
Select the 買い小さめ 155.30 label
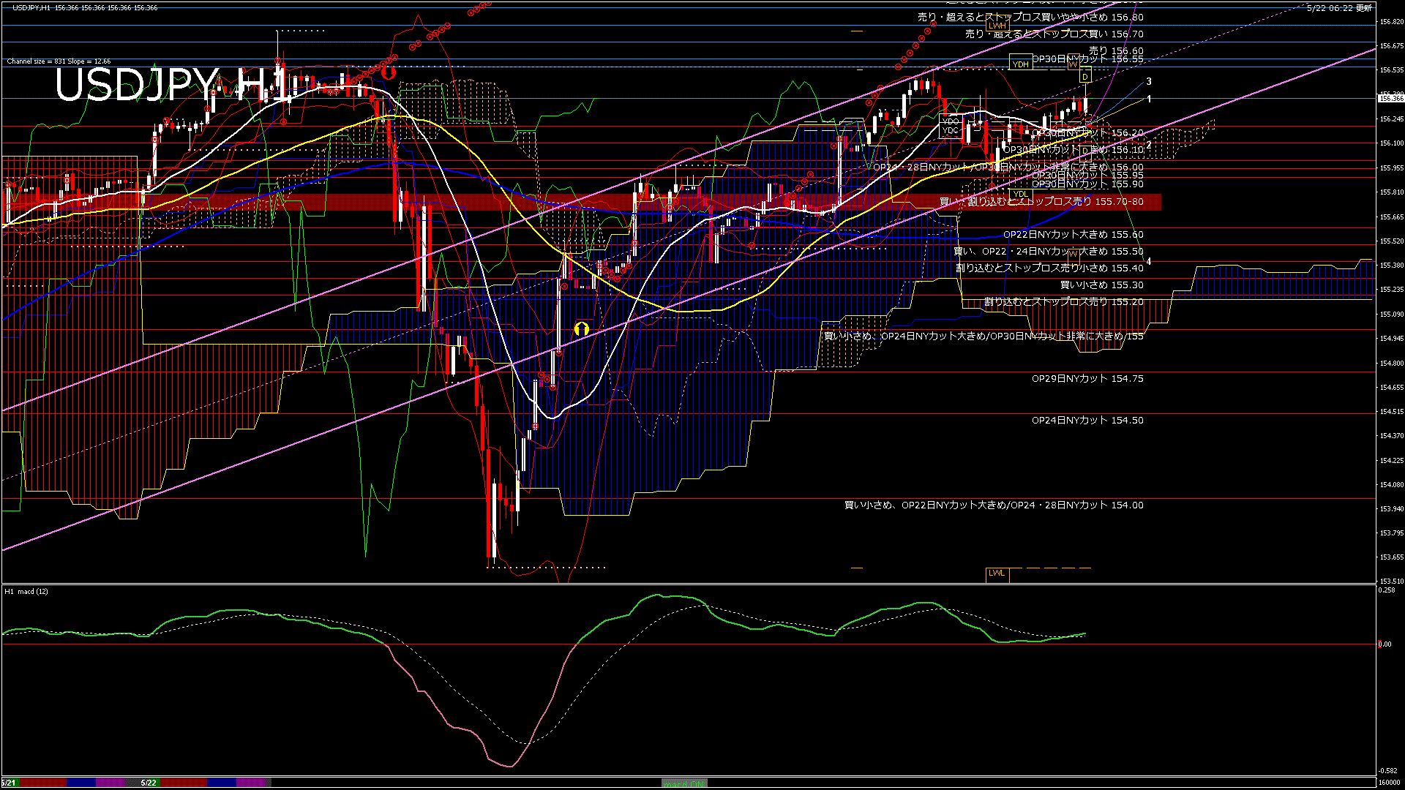[x=1101, y=285]
